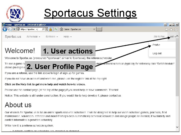Image resolution: width=181 pixels, height=135 pixels.
Task: Click the About us heading
Action: pyautogui.click(x=18, y=105)
